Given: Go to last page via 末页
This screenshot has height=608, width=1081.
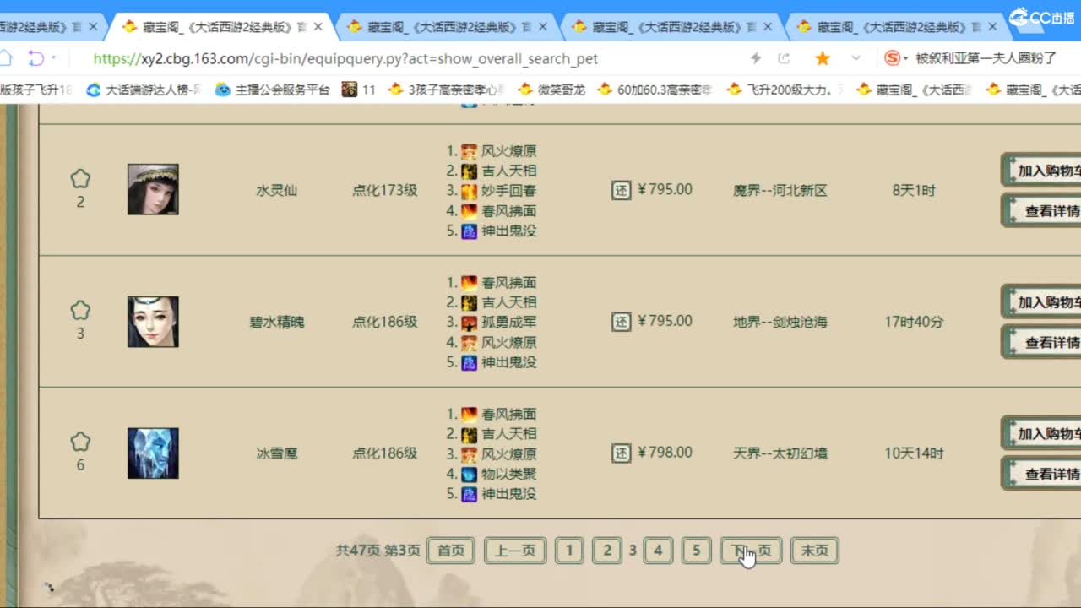Looking at the screenshot, I should (x=815, y=551).
